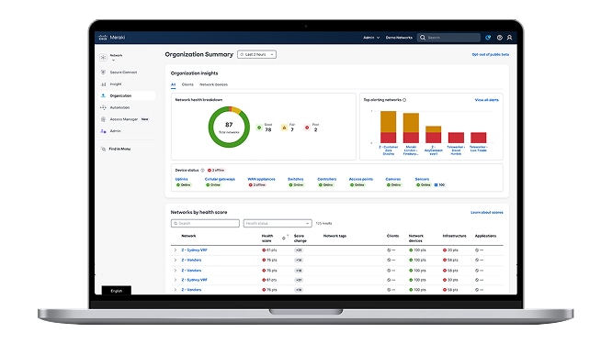Expand the Network selector chevron in sidebar
Image resolution: width=612 pixels, height=344 pixels.
114,61
